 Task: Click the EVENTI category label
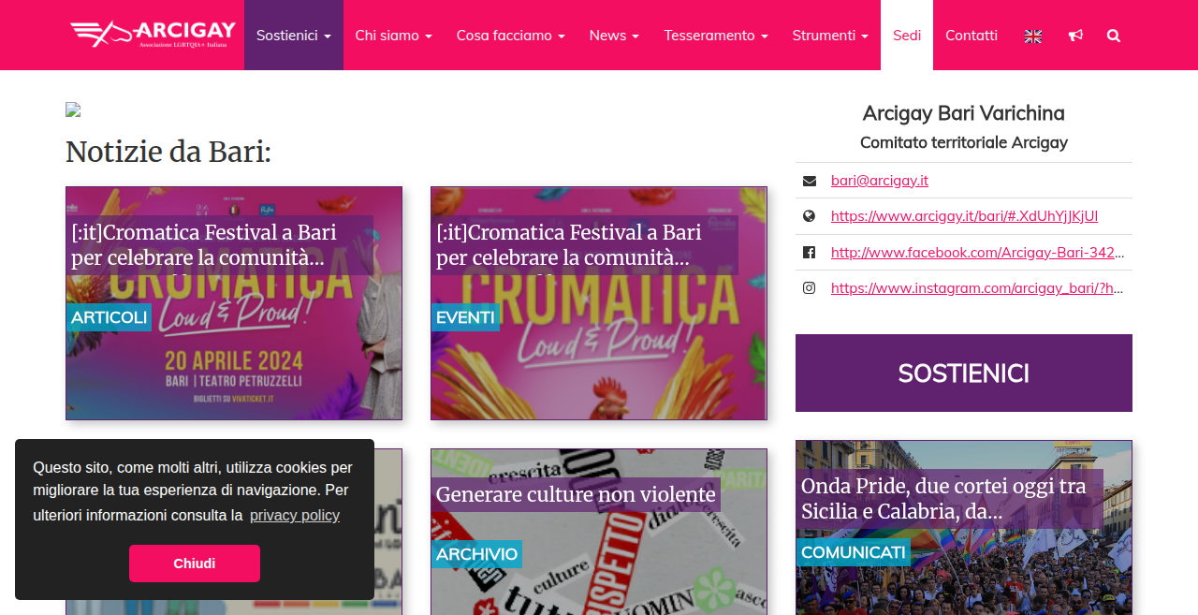(466, 317)
